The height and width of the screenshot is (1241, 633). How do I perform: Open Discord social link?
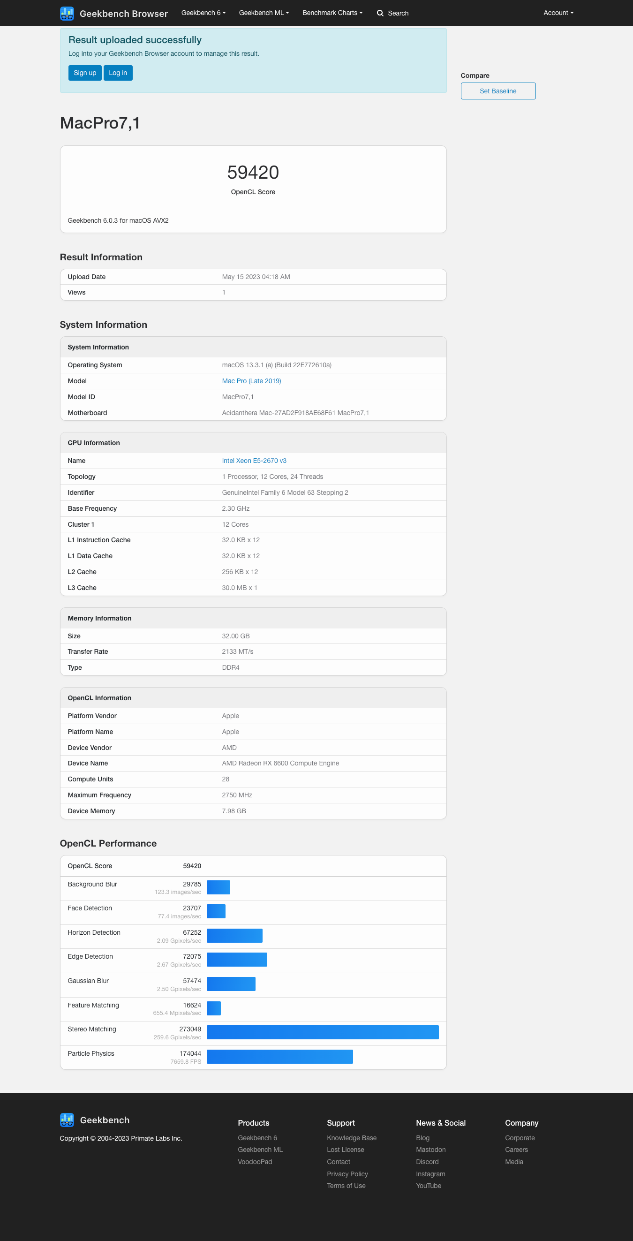coord(427,1162)
